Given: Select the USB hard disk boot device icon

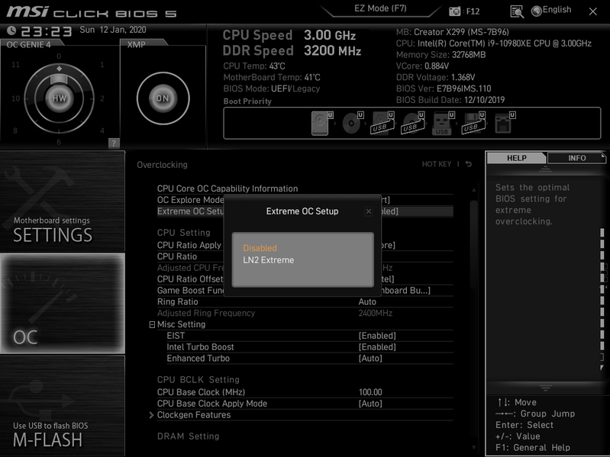Looking at the screenshot, I should 382,123.
